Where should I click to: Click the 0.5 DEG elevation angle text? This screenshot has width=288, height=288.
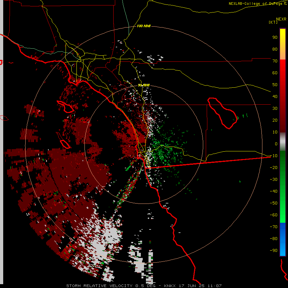tap(145, 286)
